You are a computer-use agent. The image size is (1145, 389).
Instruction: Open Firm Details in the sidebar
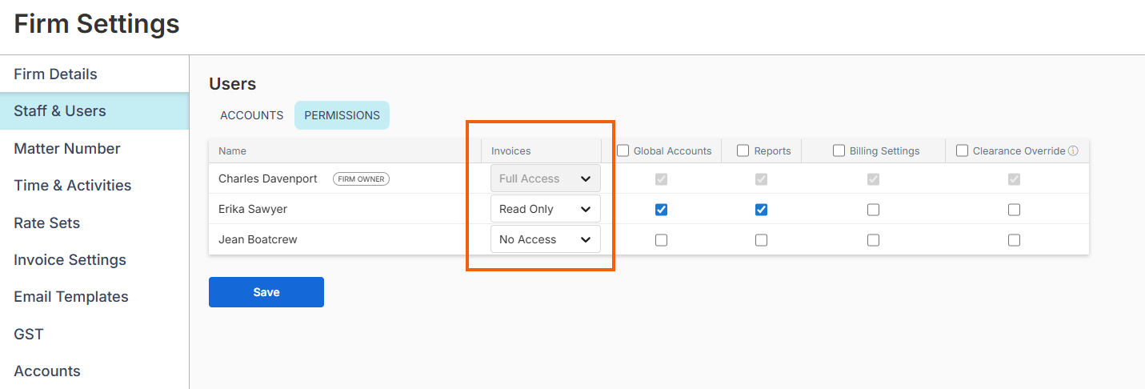[x=55, y=74]
